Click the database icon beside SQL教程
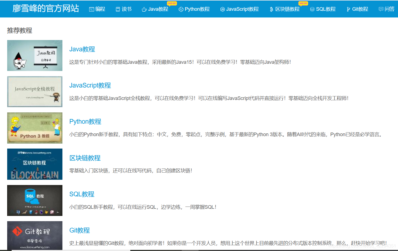 click(312, 9)
